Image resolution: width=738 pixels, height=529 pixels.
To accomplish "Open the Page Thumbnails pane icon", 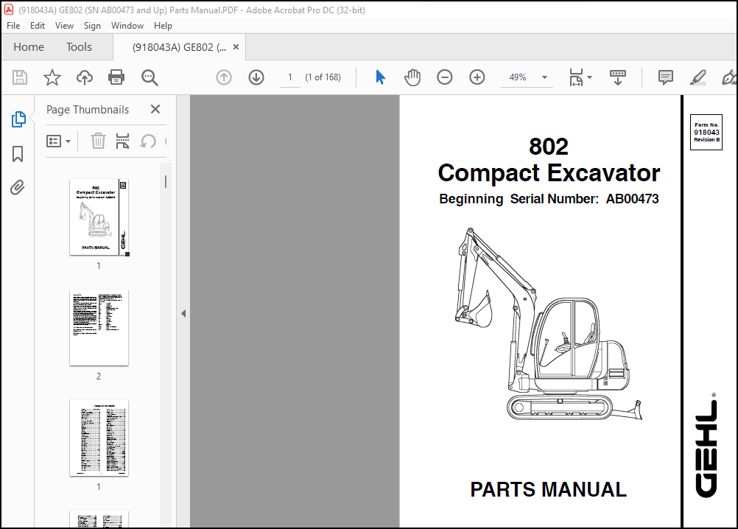I will [18, 119].
